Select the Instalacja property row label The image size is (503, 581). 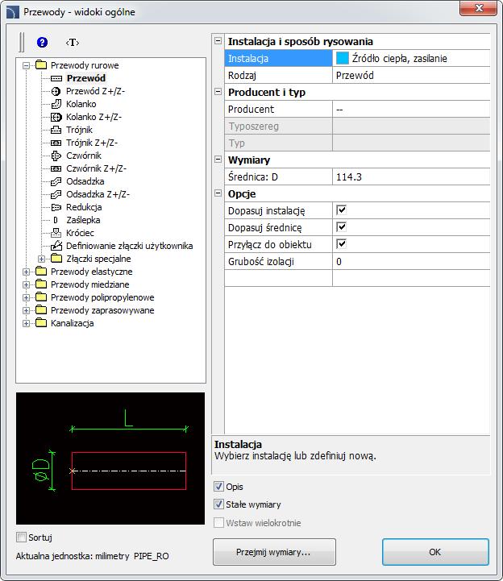coord(278,59)
